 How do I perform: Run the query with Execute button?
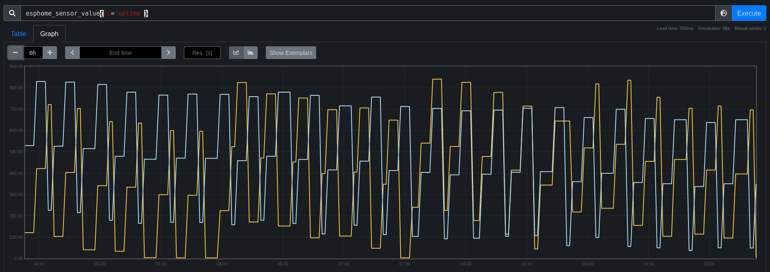tap(749, 13)
